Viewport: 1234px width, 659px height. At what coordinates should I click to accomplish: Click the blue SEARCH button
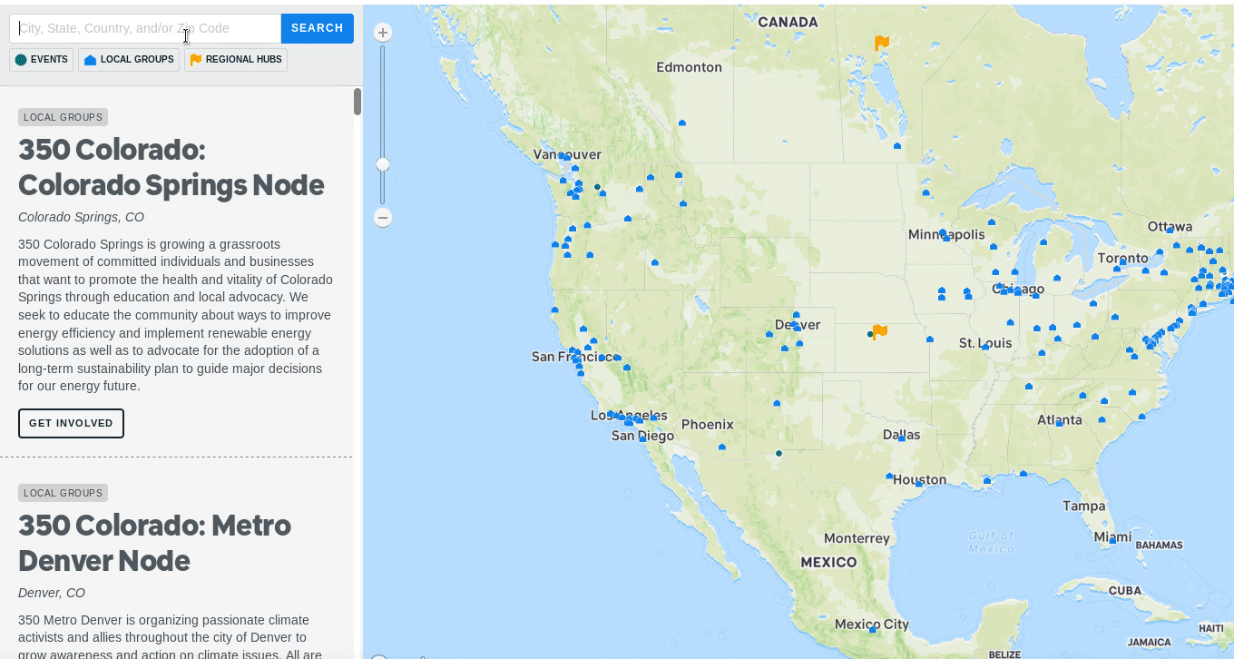[x=318, y=28]
